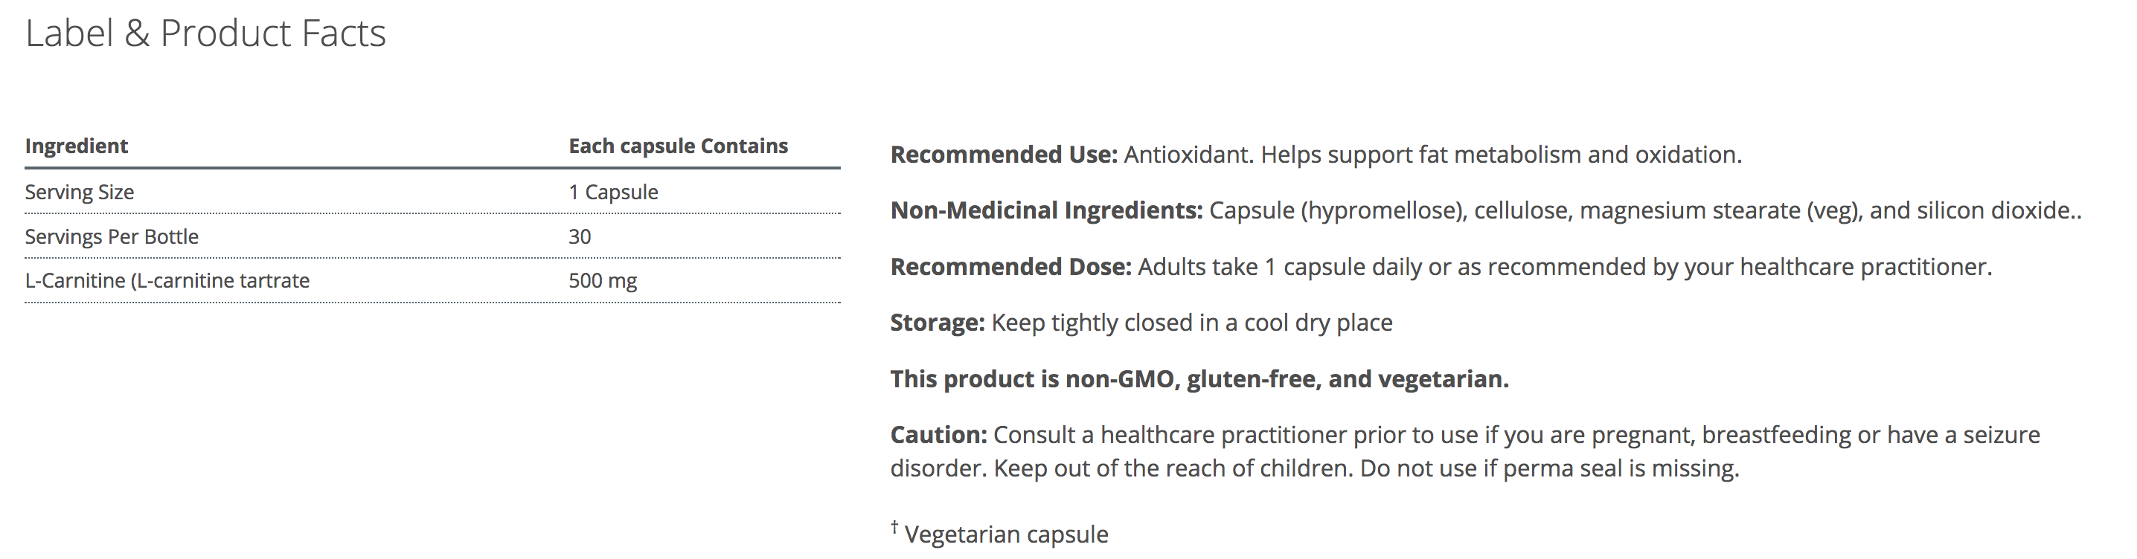Click the perma seal warning sentence
This screenshot has width=2137, height=559.
[x=1549, y=468]
